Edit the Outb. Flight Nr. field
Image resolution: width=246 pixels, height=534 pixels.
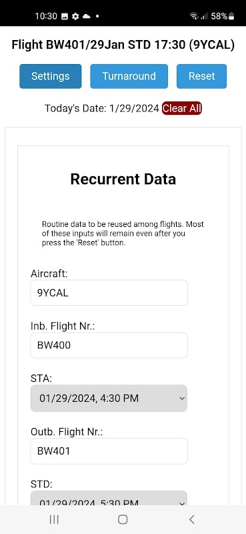tap(109, 451)
